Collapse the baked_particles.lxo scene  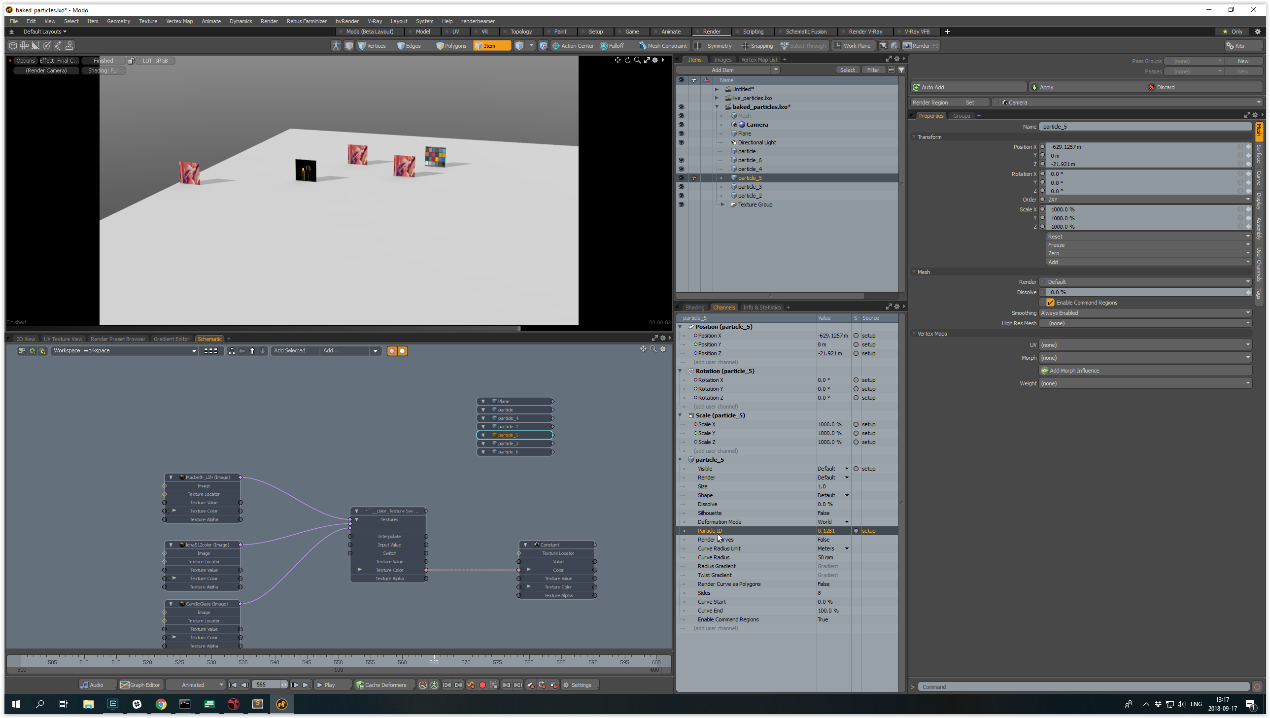[717, 107]
